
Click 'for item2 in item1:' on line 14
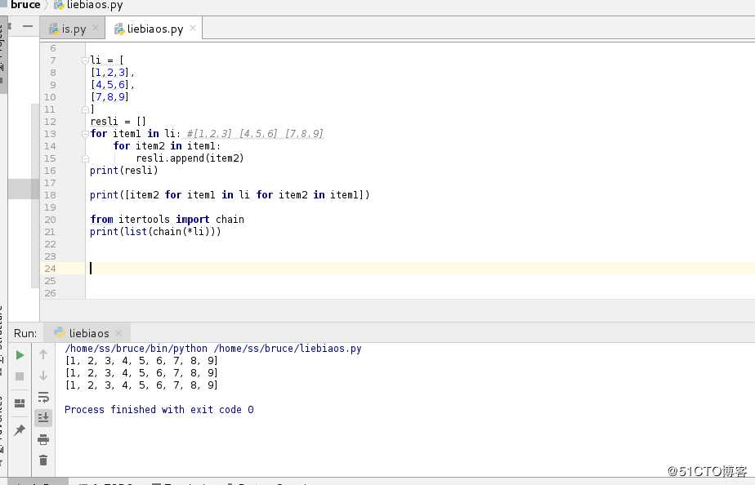point(167,146)
